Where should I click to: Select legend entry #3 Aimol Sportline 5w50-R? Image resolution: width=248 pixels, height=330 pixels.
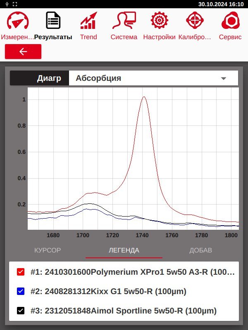[124, 311]
